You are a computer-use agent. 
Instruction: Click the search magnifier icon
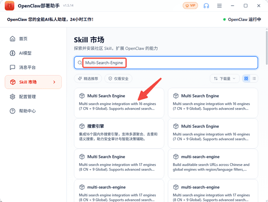point(80,63)
